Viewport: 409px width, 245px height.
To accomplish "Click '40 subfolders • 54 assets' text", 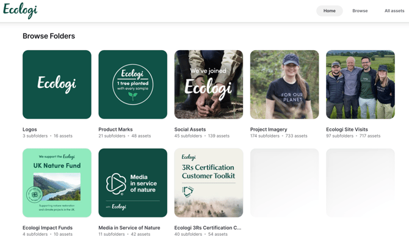I will coord(201,234).
